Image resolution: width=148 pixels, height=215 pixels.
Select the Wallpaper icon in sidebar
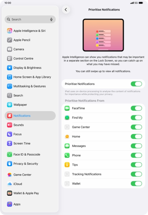pos(10,105)
